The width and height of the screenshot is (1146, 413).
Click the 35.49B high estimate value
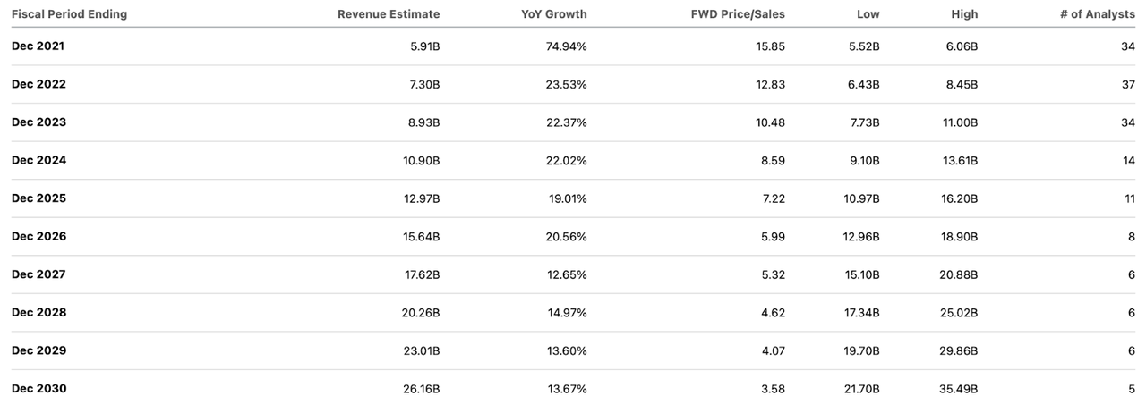pyautogui.click(x=958, y=389)
